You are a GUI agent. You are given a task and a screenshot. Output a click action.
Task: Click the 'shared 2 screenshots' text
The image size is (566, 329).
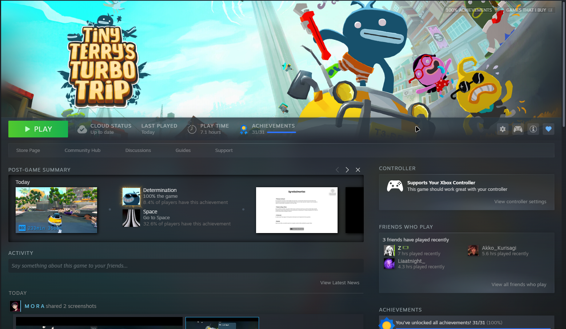click(71, 306)
